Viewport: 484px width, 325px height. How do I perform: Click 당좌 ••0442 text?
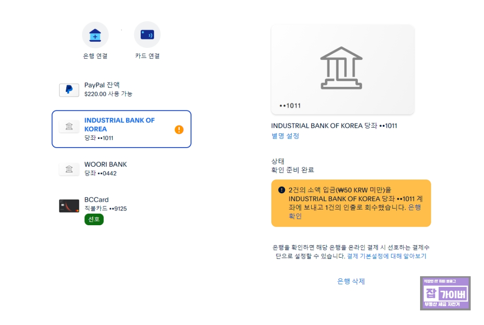(x=100, y=173)
